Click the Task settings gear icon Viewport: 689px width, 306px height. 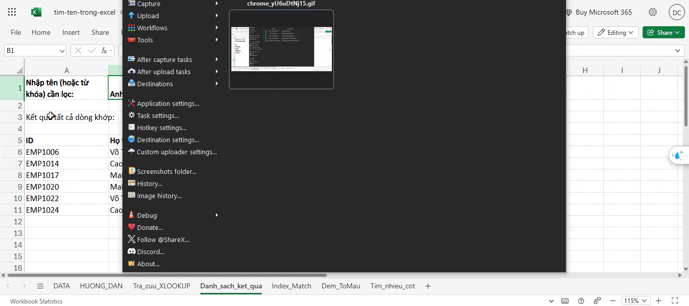132,115
